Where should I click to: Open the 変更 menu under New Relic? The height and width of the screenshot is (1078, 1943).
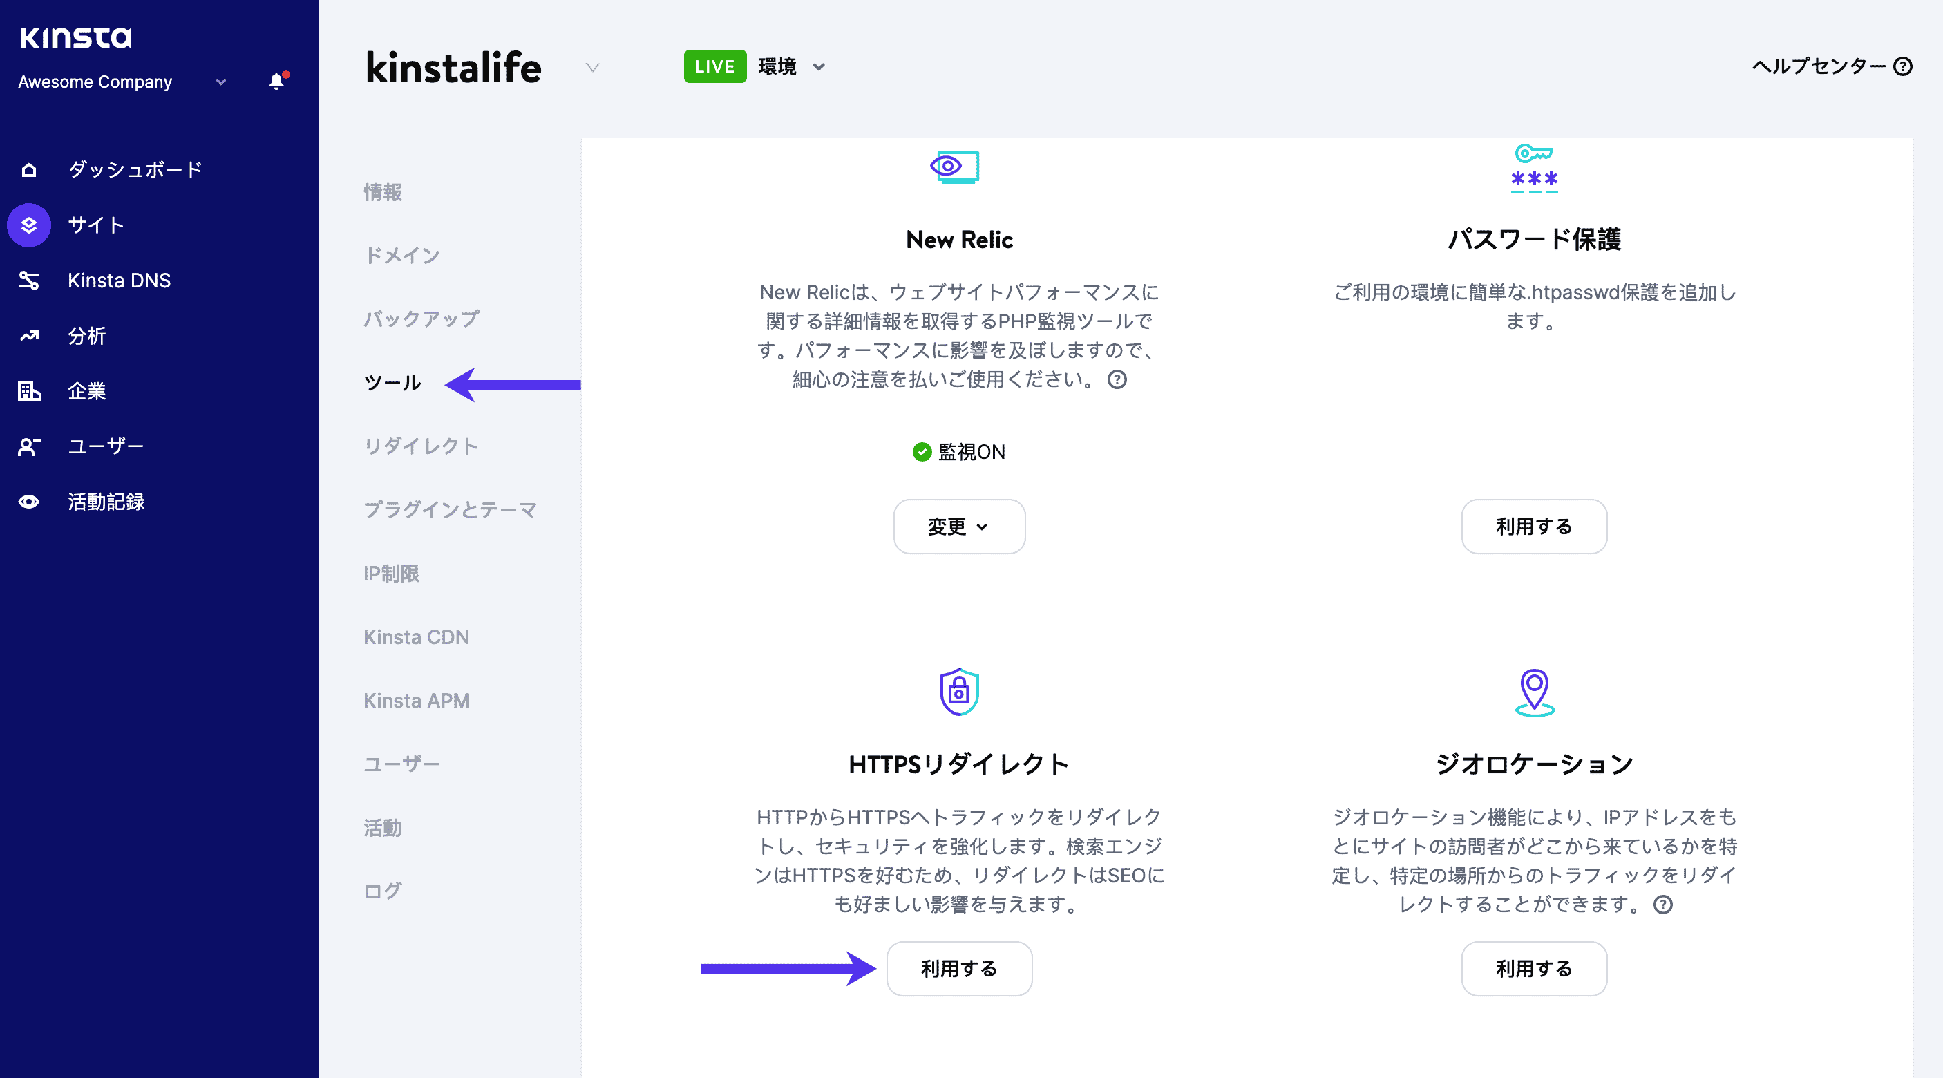(958, 527)
